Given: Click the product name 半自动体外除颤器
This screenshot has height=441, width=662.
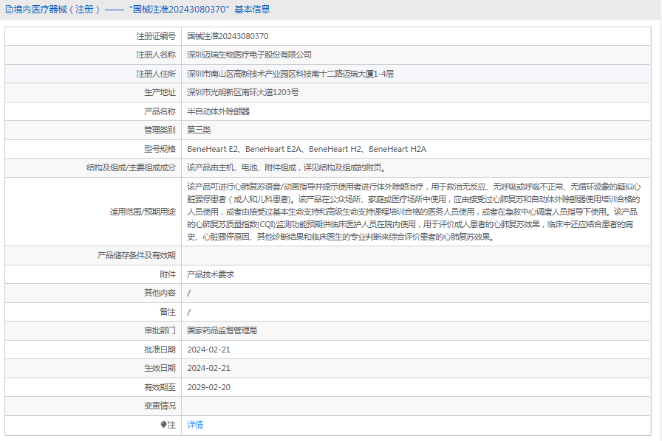Looking at the screenshot, I should coord(218,111).
